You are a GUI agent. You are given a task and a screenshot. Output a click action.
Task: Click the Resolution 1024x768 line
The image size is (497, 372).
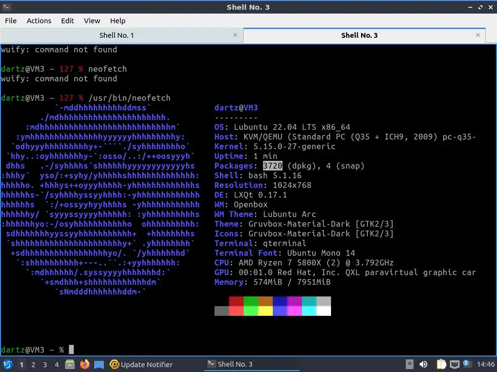coord(263,186)
